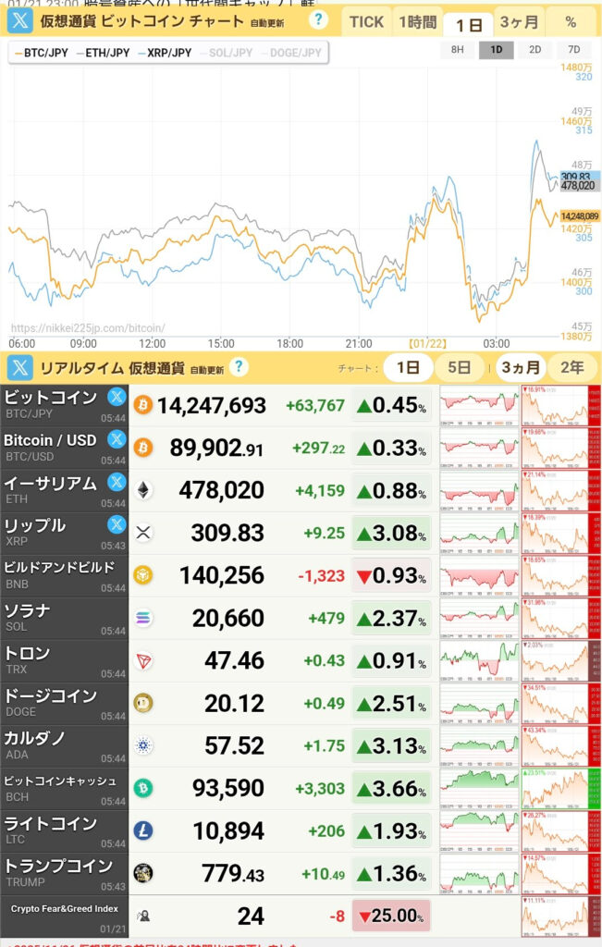Click the Ethereum diamond coin icon
The height and width of the screenshot is (947, 602).
(x=143, y=490)
